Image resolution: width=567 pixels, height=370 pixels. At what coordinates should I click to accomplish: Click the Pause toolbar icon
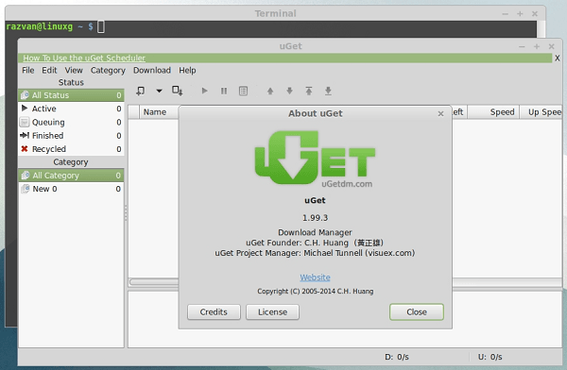tap(224, 91)
